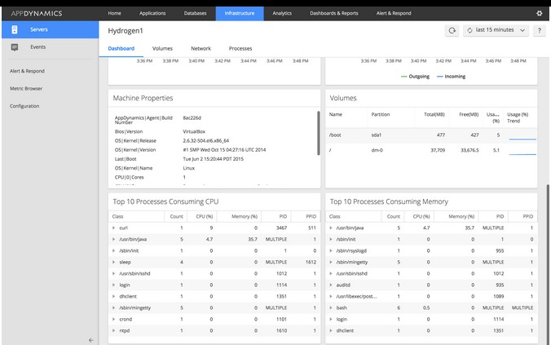The image size is (551, 345).
Task: Click the refresh icon button
Action: pos(452,30)
